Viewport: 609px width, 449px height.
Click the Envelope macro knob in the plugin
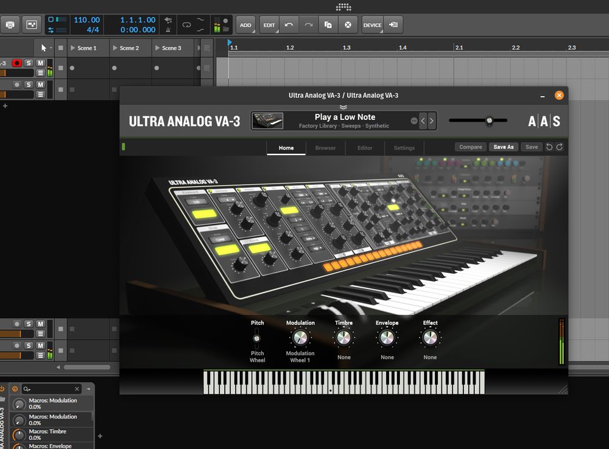pos(387,338)
